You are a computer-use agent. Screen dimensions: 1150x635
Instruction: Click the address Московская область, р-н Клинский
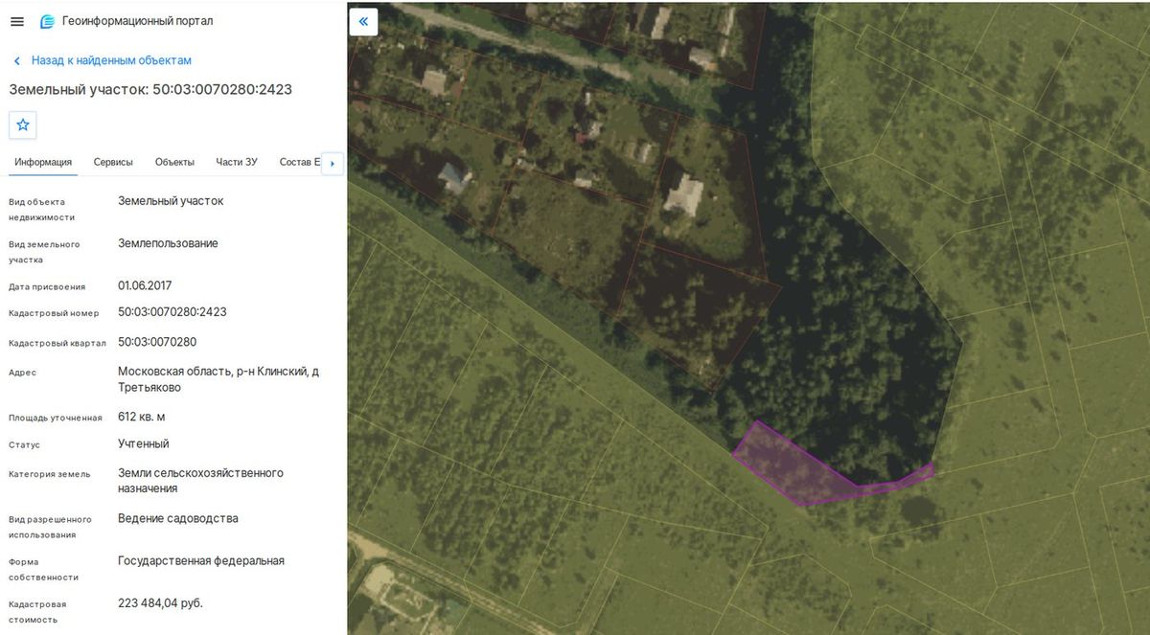tap(218, 379)
